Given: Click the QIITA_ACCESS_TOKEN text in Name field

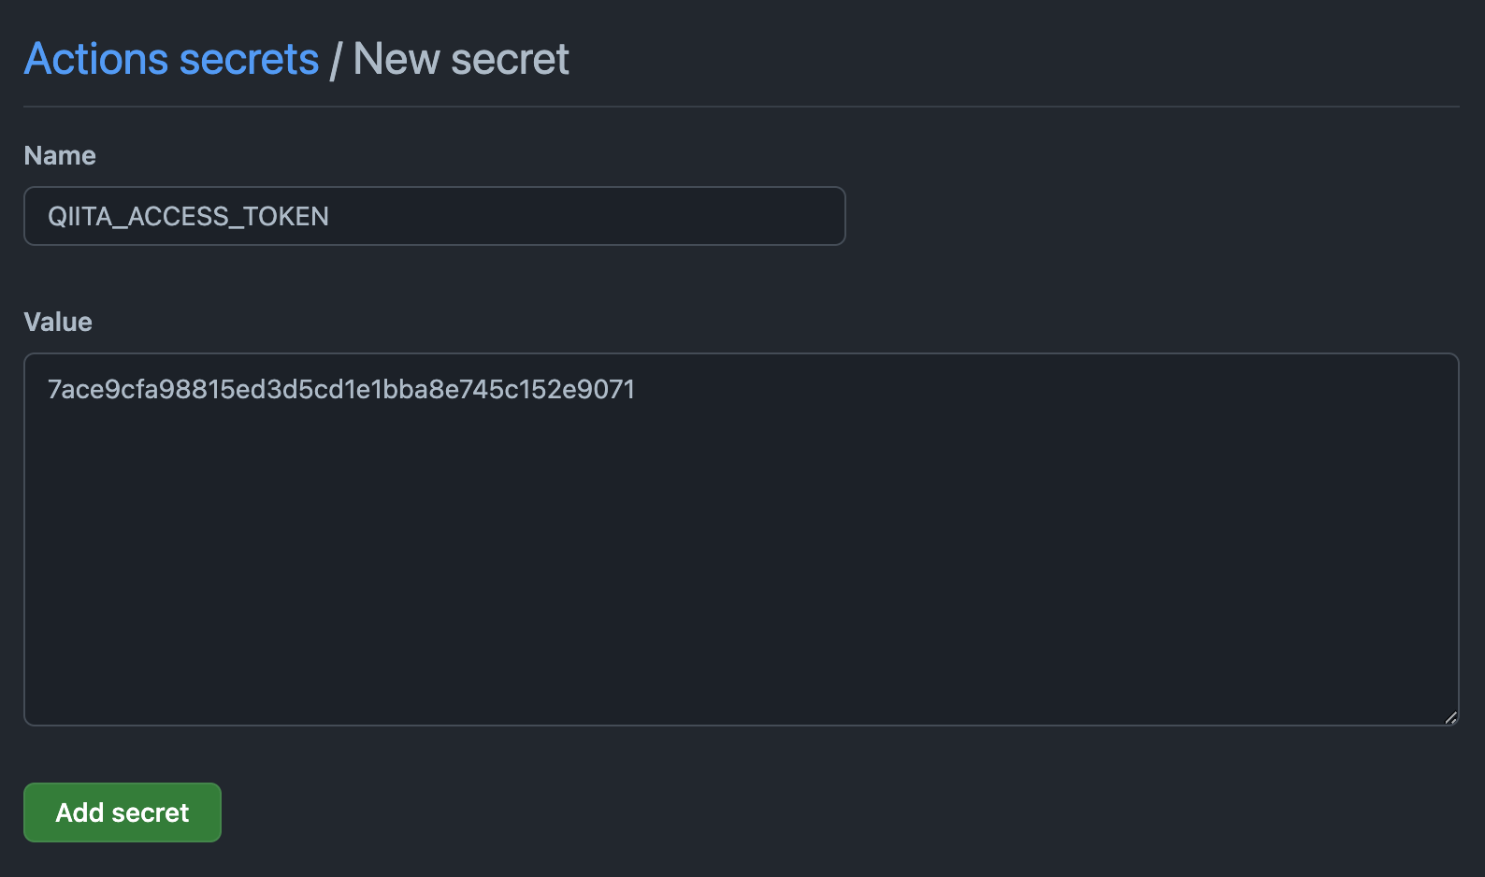Looking at the screenshot, I should click(x=188, y=217).
